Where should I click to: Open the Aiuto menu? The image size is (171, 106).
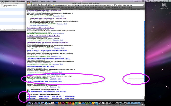pos(54,1)
